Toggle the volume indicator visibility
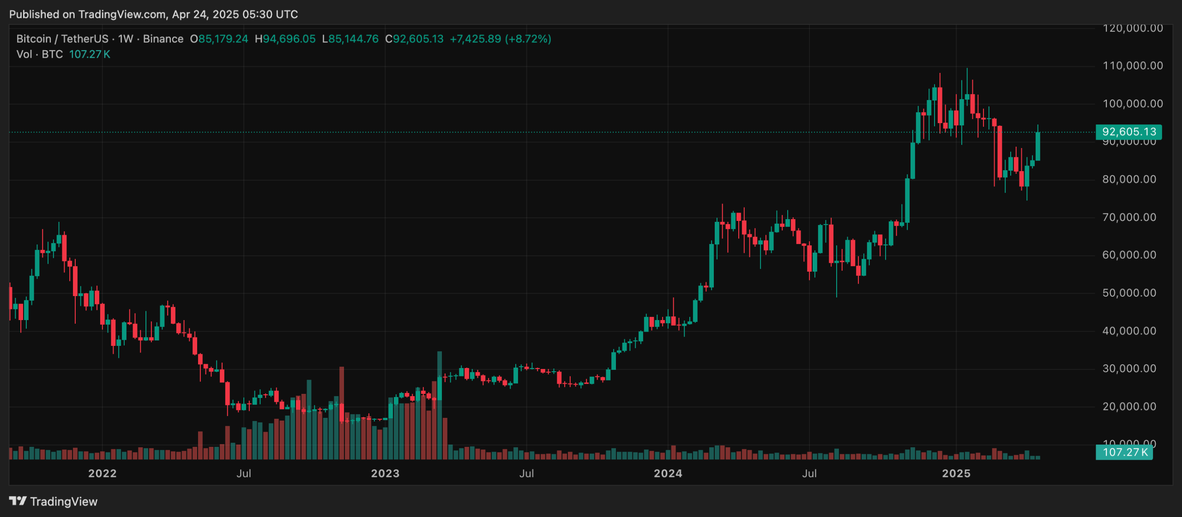Viewport: 1182px width, 517px height. pyautogui.click(x=39, y=54)
